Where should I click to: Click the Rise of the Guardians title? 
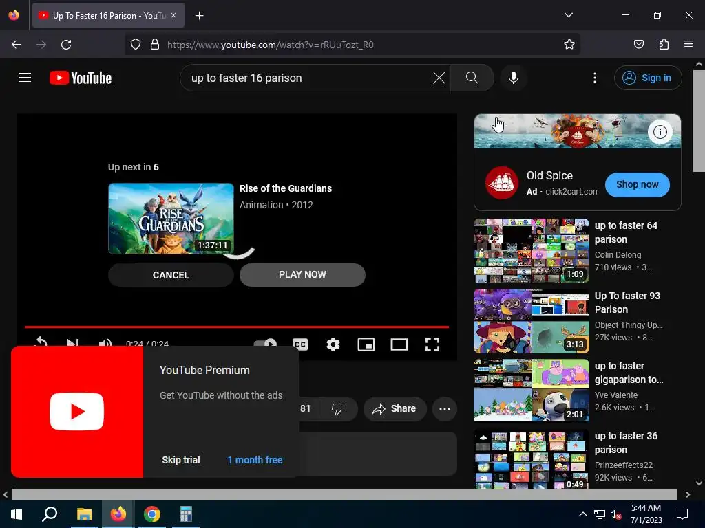coord(286,188)
